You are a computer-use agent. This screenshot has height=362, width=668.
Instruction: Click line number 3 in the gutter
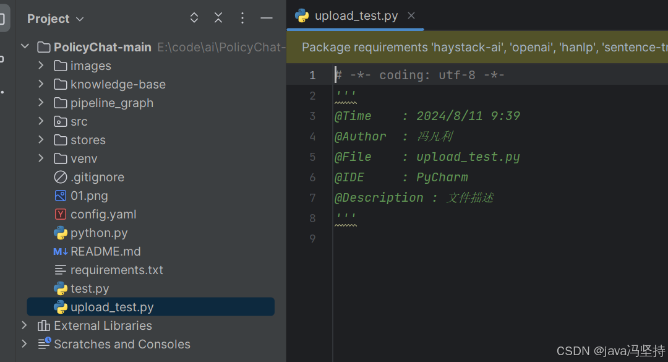[312, 116]
